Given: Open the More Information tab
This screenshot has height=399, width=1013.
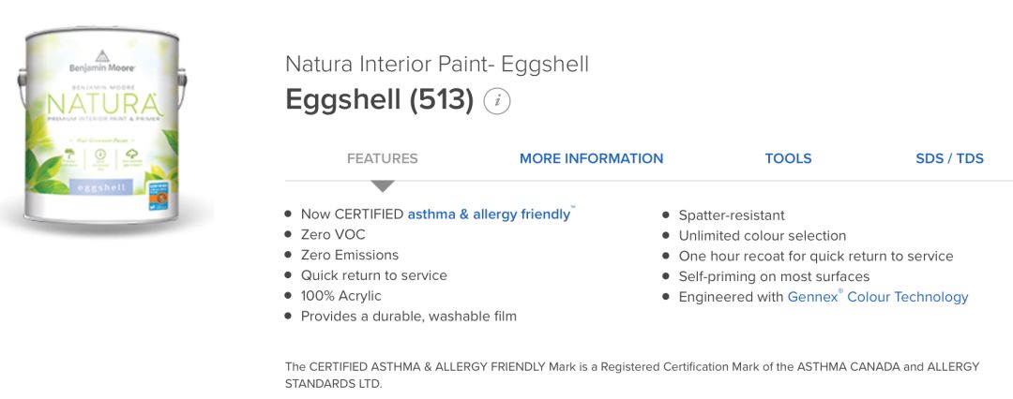Looking at the screenshot, I should (x=591, y=158).
